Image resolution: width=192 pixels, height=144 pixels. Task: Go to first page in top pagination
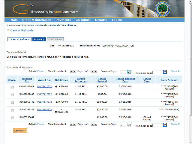71,71
